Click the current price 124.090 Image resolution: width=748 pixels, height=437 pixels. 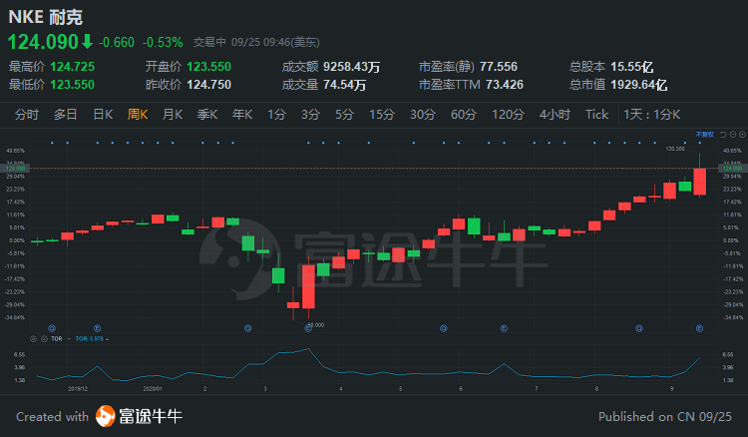pos(43,42)
